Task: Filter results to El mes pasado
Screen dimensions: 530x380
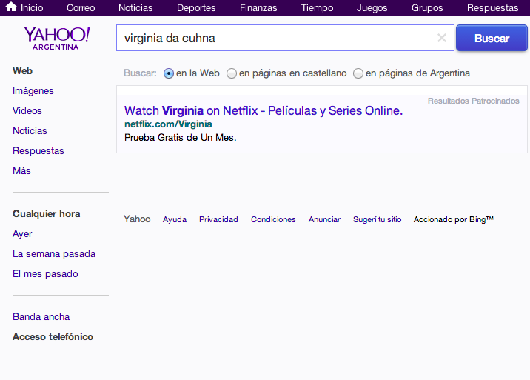Action: tap(45, 274)
